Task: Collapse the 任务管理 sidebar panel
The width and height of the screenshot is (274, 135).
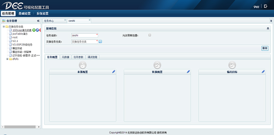Action: point(38,21)
